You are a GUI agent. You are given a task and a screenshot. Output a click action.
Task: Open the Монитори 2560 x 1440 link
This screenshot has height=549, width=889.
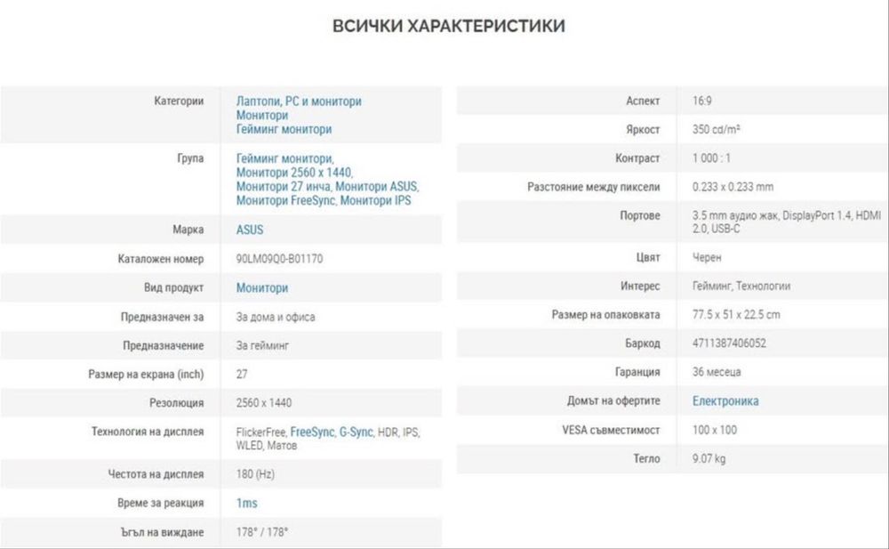point(294,173)
